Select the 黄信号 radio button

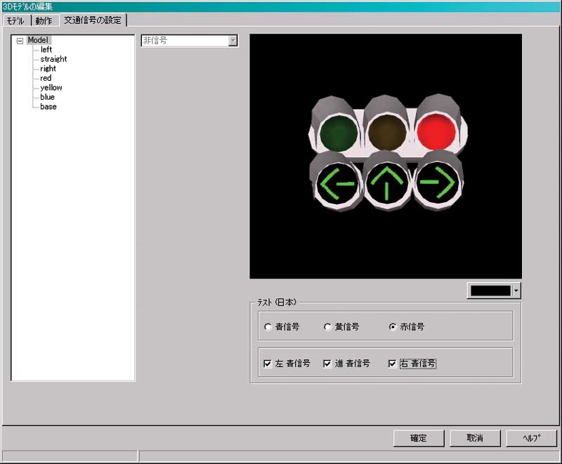327,327
